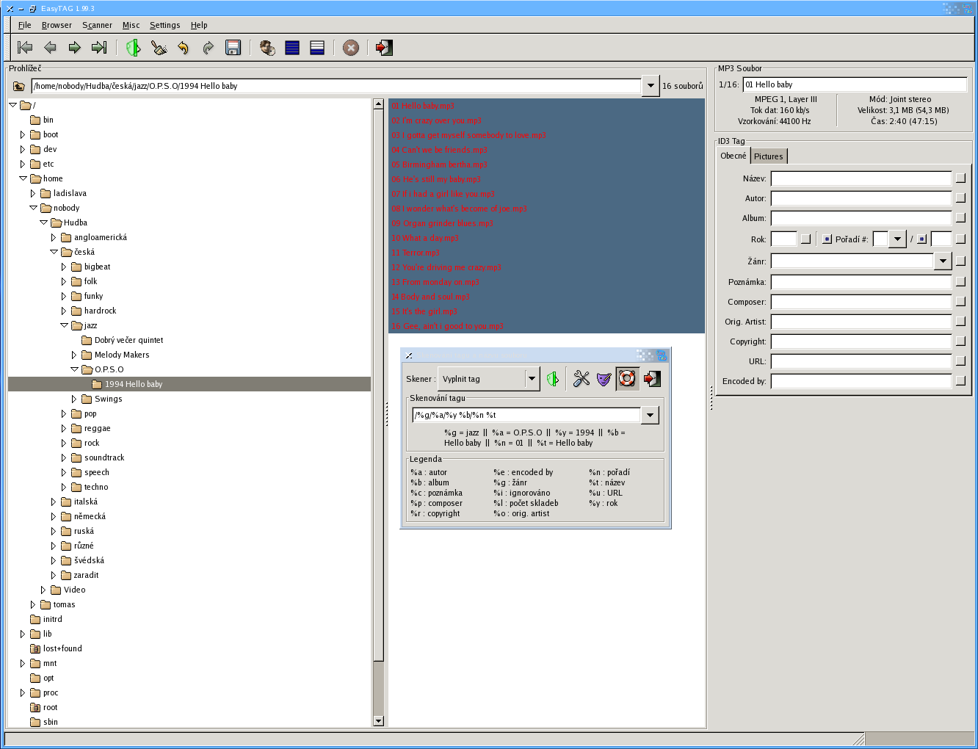Undo last changes with the yellow arrow icon

(x=184, y=48)
